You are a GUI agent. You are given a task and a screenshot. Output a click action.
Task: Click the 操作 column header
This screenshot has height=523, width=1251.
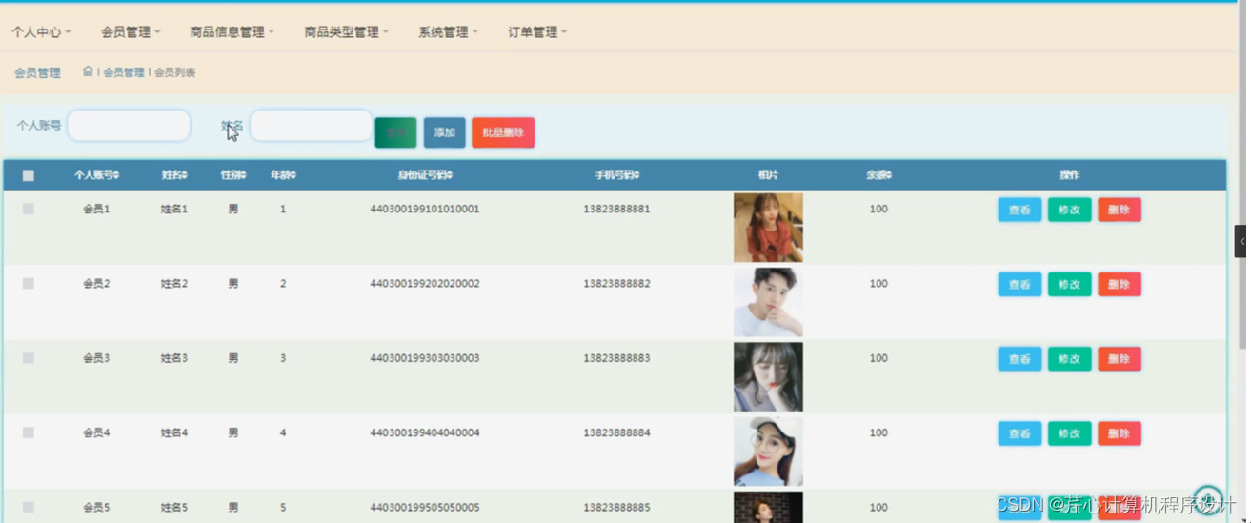click(x=1069, y=175)
